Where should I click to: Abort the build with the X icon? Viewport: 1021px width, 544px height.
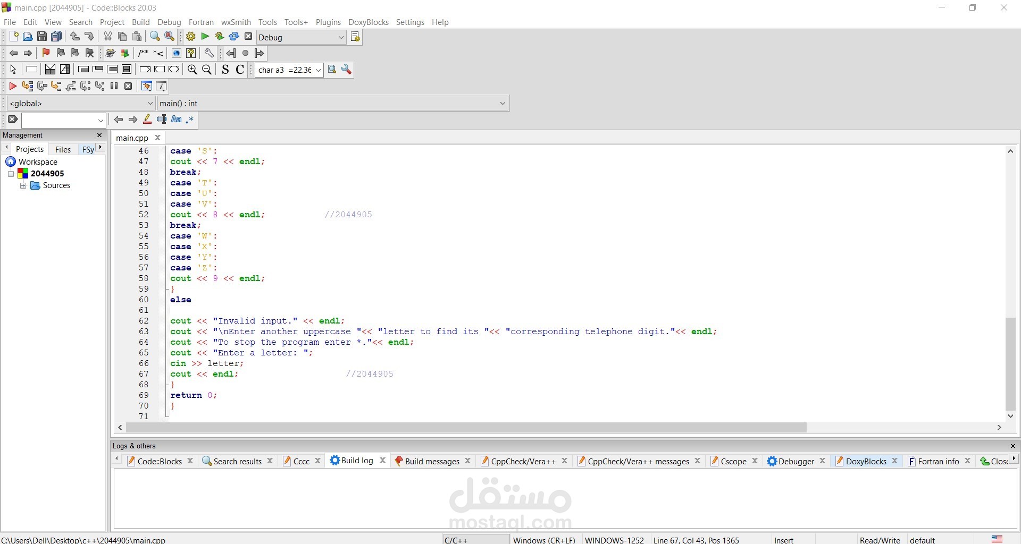pos(248,37)
